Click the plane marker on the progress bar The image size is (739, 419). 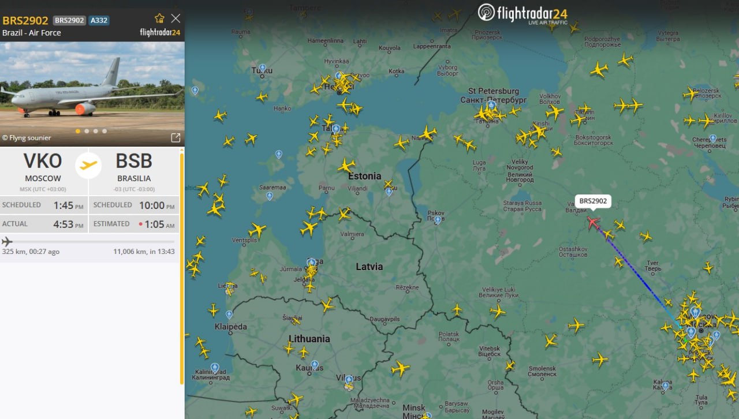[x=7, y=241]
